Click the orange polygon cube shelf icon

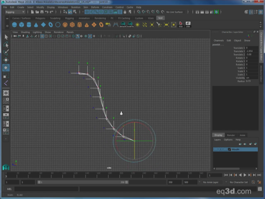(73, 25)
